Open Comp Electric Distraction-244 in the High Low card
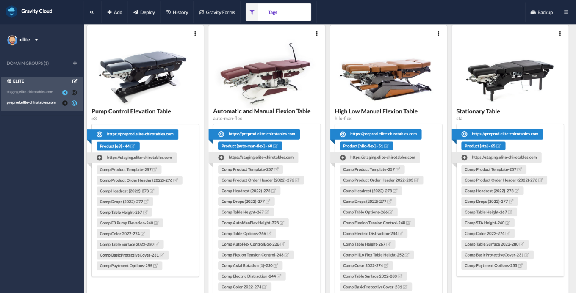Image resolution: width=576 pixels, height=293 pixels. tap(374, 234)
